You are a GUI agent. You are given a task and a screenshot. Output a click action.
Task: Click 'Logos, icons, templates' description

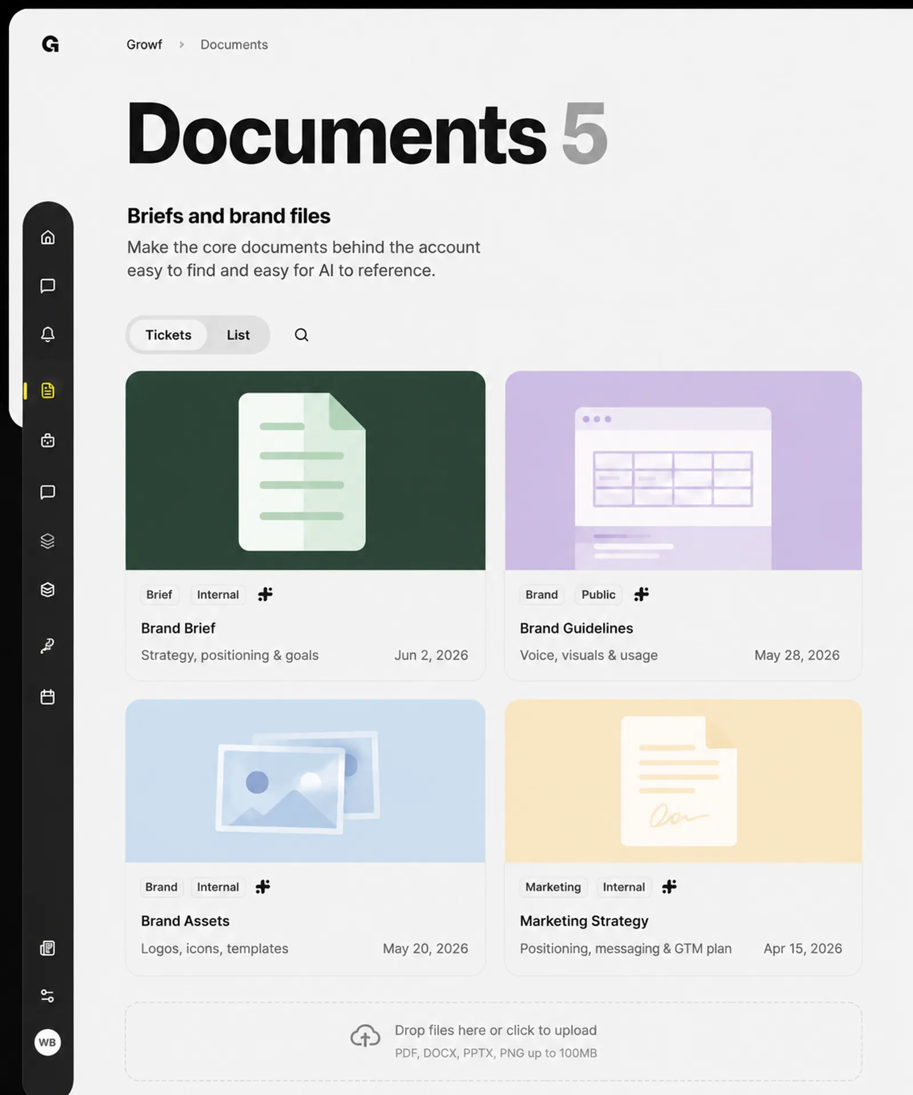tap(215, 948)
